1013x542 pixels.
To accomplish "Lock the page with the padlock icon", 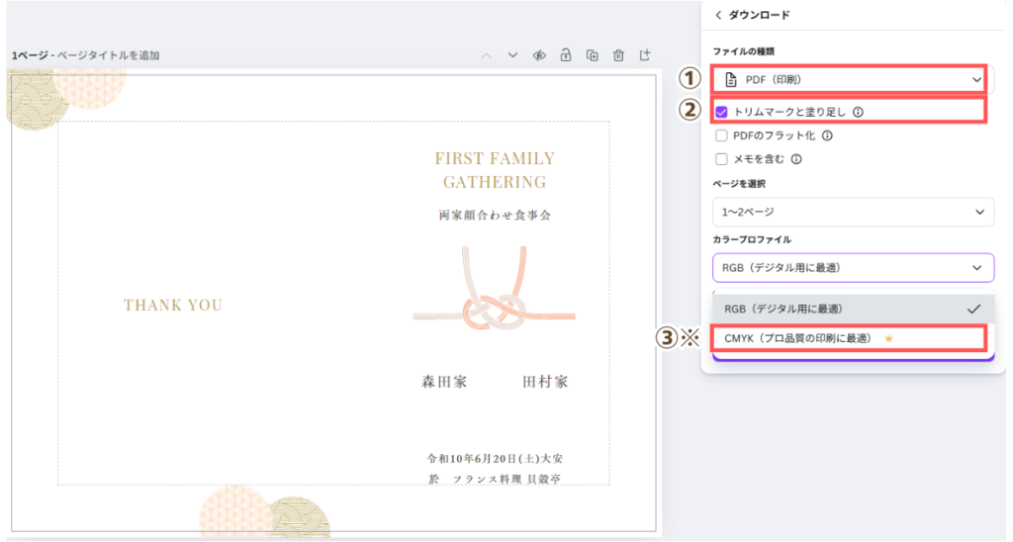I will (x=565, y=55).
